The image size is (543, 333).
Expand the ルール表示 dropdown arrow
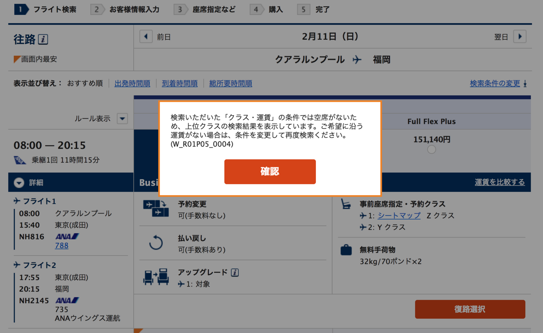122,119
